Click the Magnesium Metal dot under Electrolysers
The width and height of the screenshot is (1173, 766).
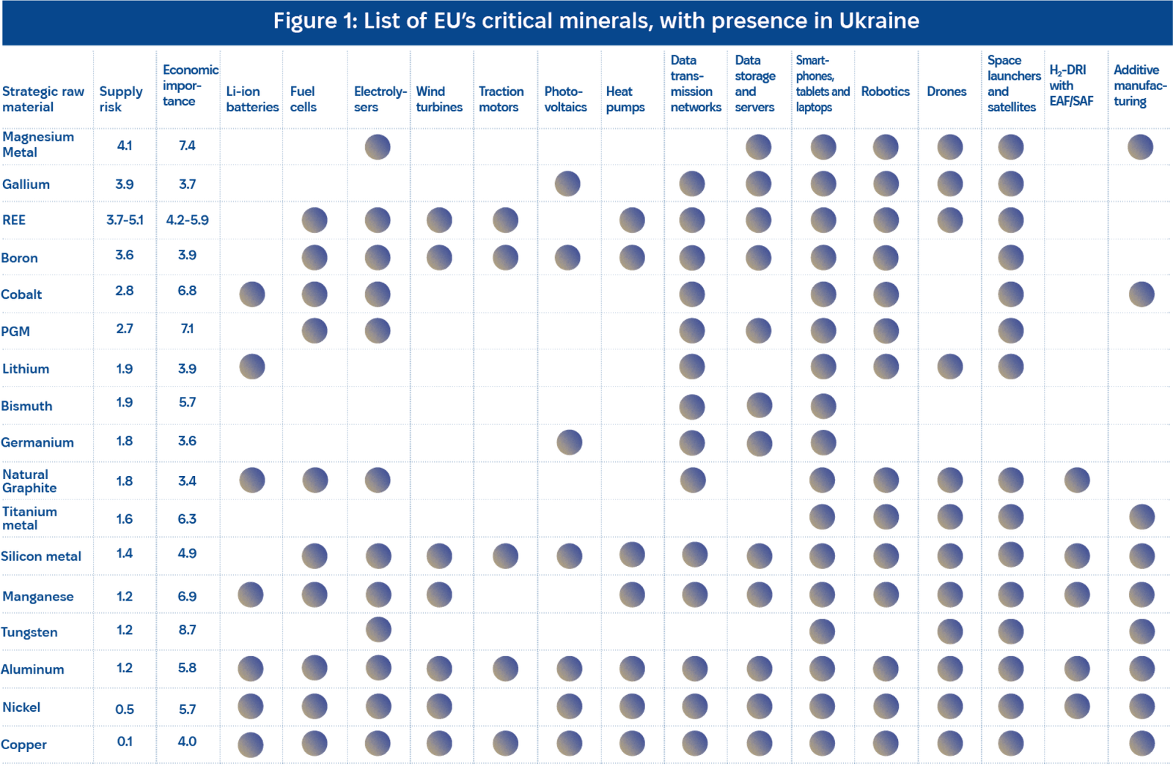(x=378, y=147)
